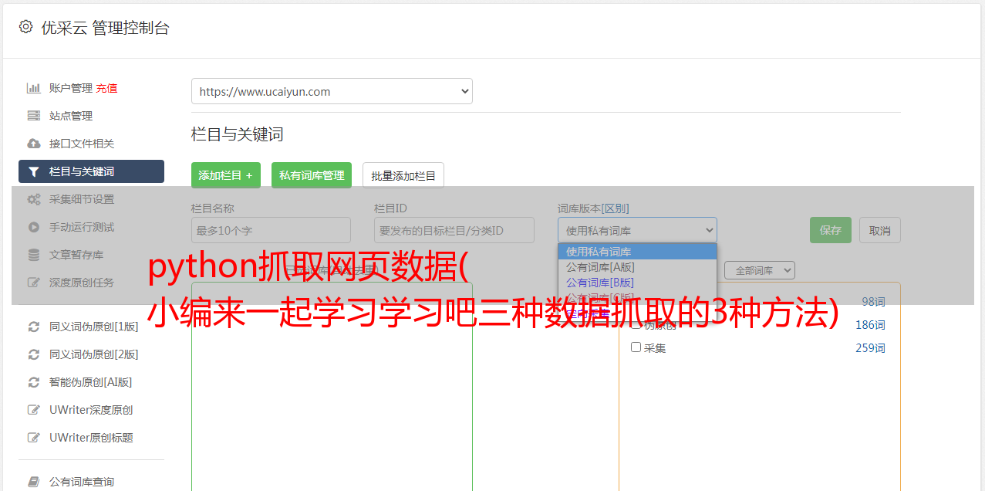This screenshot has height=491, width=985.
Task: Click the gear icon beside 优采云 管理控制台
Action: click(x=25, y=27)
